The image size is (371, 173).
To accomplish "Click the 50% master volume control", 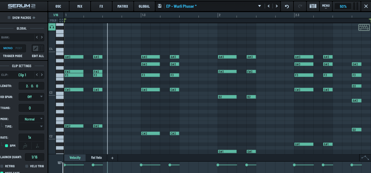I will point(343,6).
